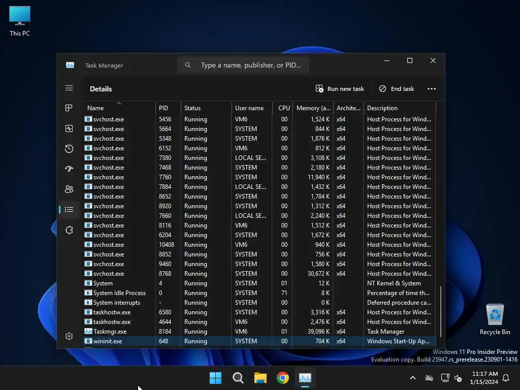520x390 pixels.
Task: Click PID 8116 cell
Action: pos(165,225)
